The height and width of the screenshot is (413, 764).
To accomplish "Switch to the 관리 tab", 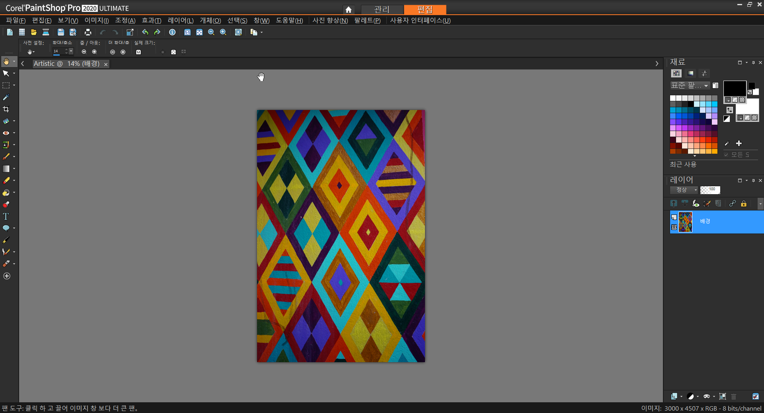I will tap(382, 9).
